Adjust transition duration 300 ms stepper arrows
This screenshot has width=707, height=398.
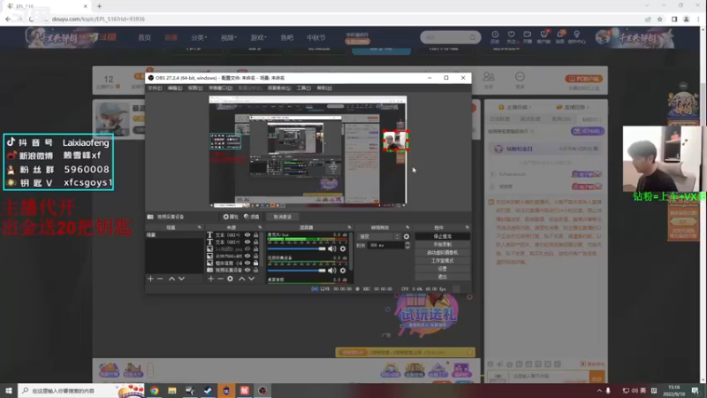tap(407, 246)
